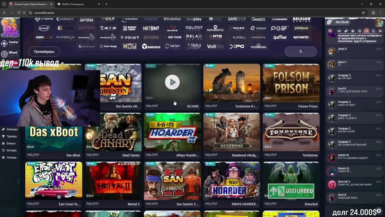Filter by Triple Cherry provider logo
This screenshot has width=385, height=217.
pyautogui.click(x=194, y=46)
